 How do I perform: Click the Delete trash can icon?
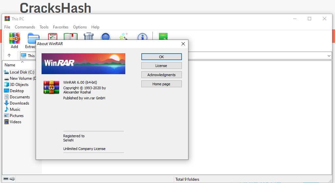[89, 36]
